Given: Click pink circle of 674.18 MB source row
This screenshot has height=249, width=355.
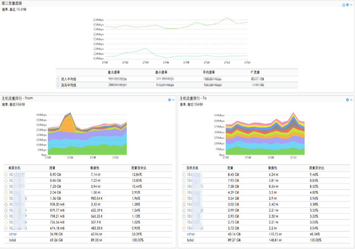Looking at the screenshot, I should (x=6, y=228).
